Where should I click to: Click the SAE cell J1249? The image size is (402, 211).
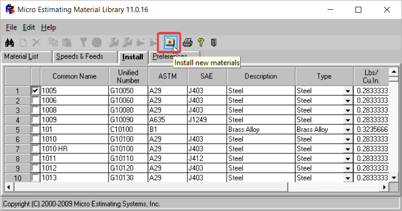(x=207, y=120)
